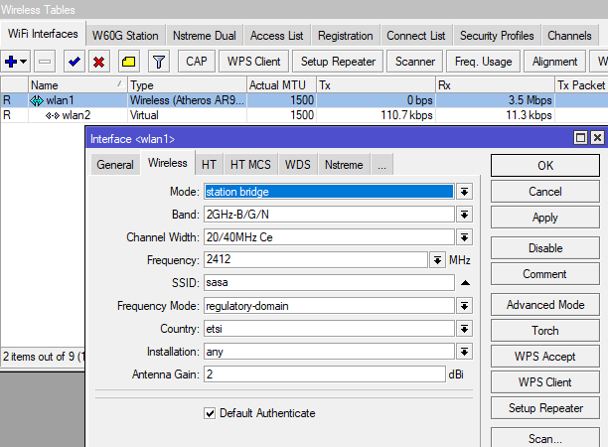Viewport: 608px width, 447px height.
Task: Expand the Mode dropdown arrow
Action: (464, 192)
